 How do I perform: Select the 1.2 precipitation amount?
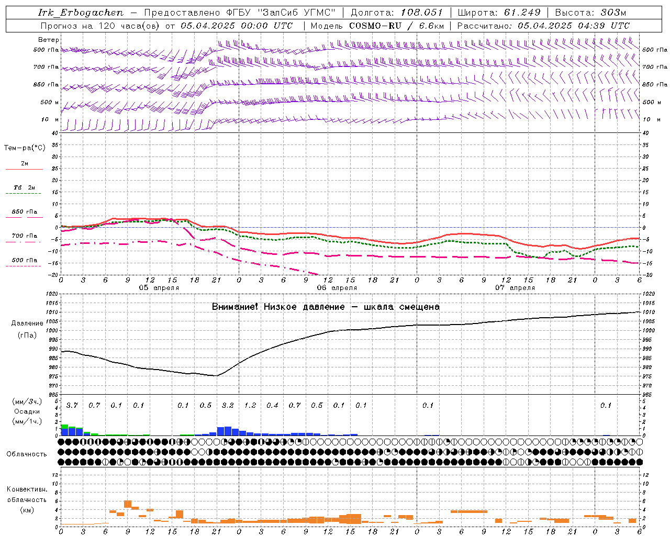(x=250, y=405)
